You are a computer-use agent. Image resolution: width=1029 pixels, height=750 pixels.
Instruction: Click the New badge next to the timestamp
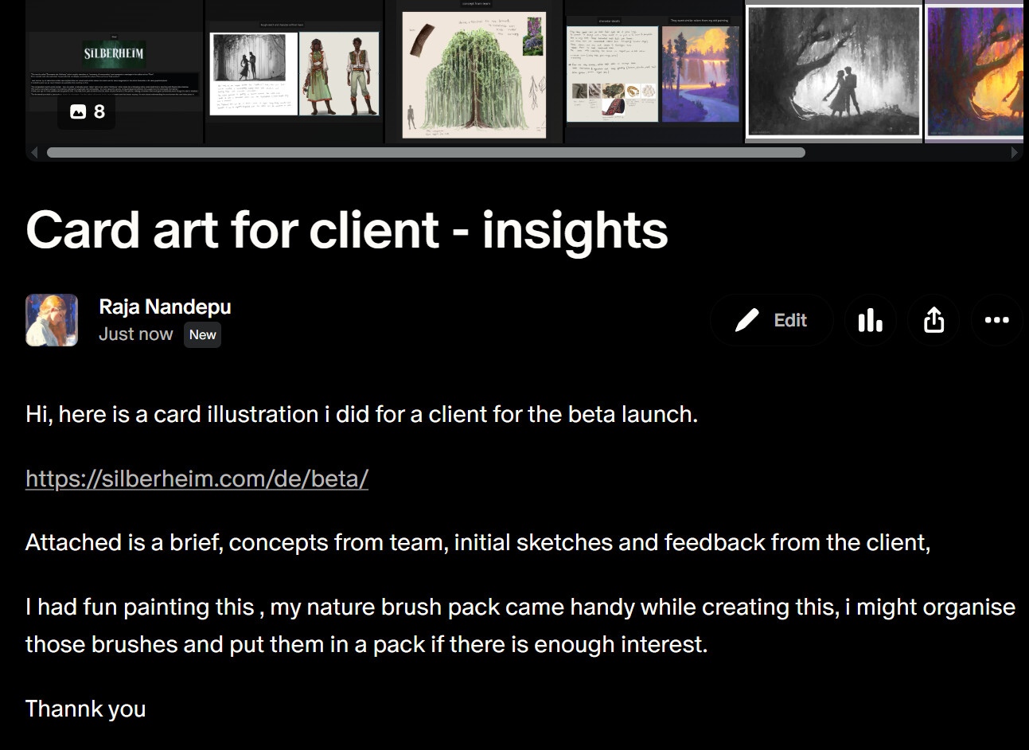coord(202,334)
